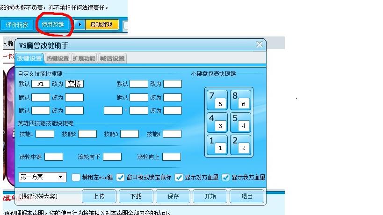Image resolution: width=383 pixels, height=215 pixels.
Task: Open the 喊话设置 tab
Action: coord(112,58)
